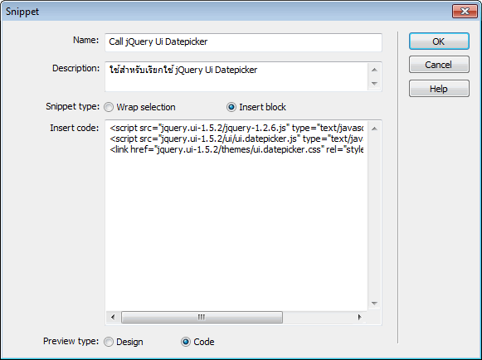This screenshot has height=360, width=482.
Task: Click Insert code vertical scroll down arrow
Action: (374, 303)
